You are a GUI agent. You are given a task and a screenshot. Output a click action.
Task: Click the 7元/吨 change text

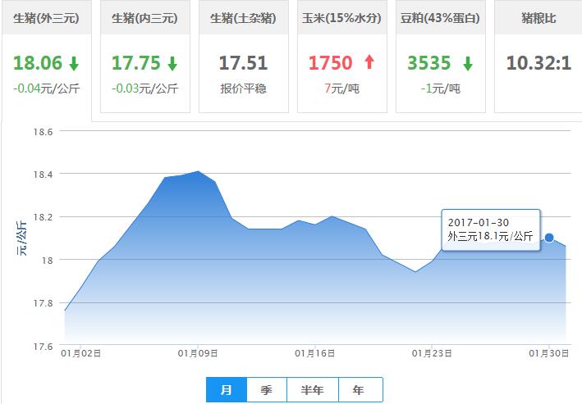[x=341, y=89]
